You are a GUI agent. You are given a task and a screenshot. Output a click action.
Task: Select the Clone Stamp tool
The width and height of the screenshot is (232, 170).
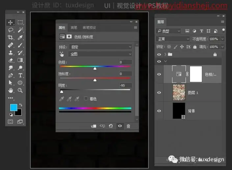click(11, 53)
